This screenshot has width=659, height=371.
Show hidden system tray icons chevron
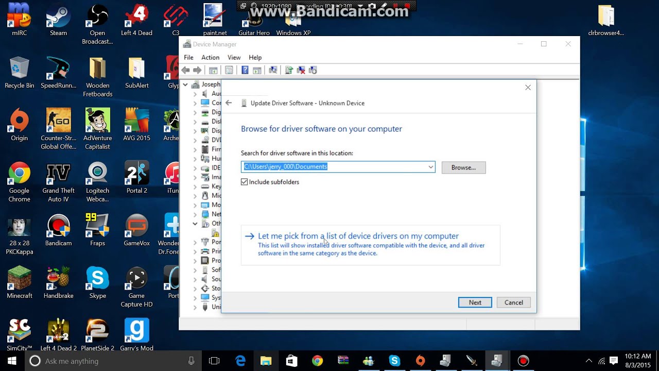coord(589,361)
